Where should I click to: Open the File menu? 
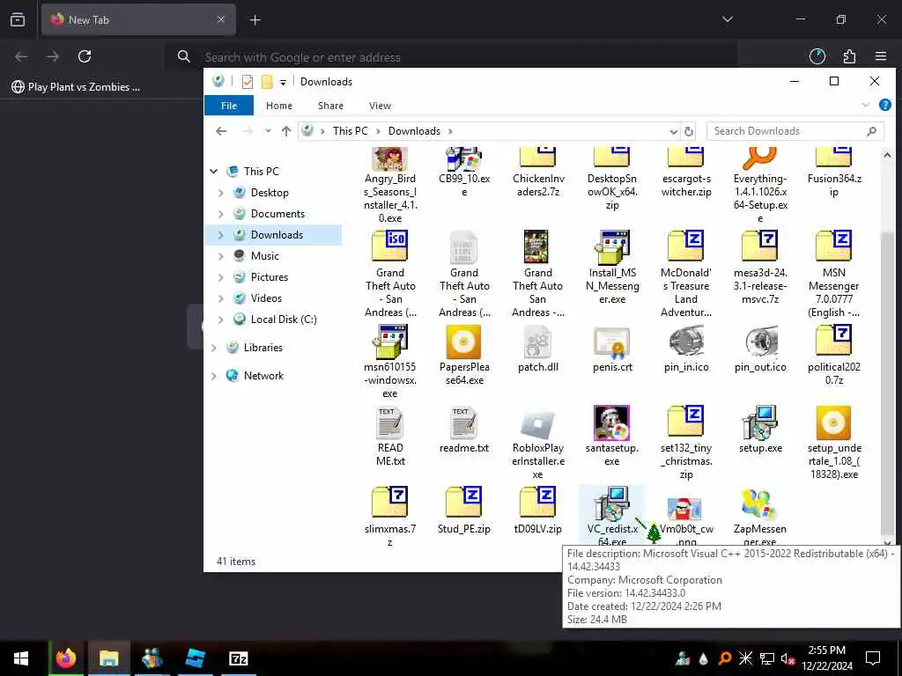click(x=229, y=106)
